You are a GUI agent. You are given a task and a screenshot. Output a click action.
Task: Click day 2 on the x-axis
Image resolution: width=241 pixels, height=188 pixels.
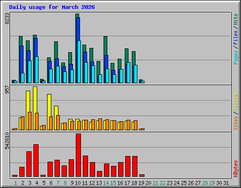point(23,183)
